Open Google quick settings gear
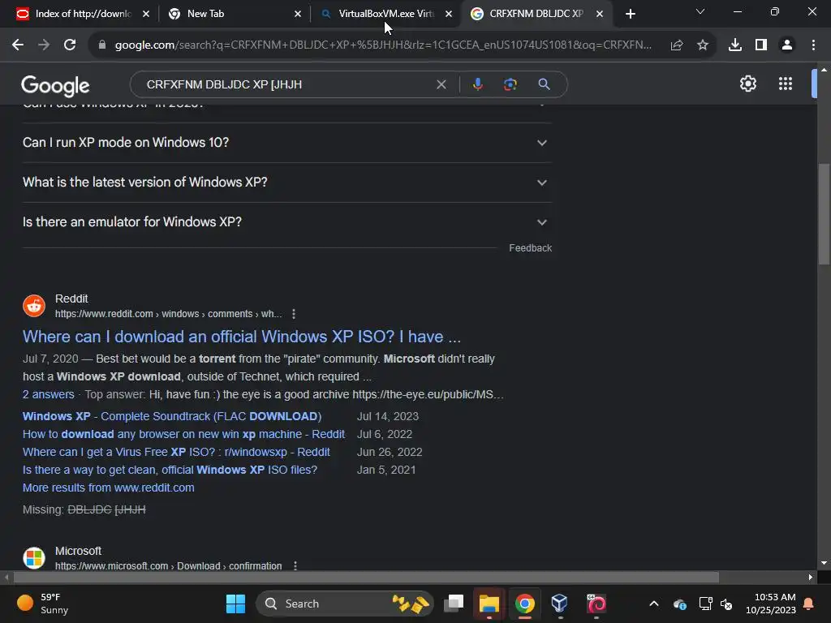This screenshot has width=831, height=623. 747,84
